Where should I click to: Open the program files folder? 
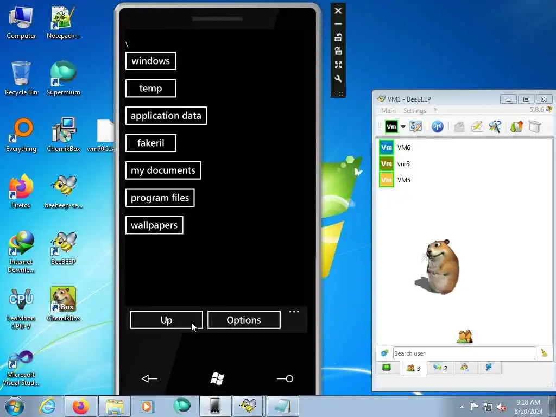click(x=160, y=198)
